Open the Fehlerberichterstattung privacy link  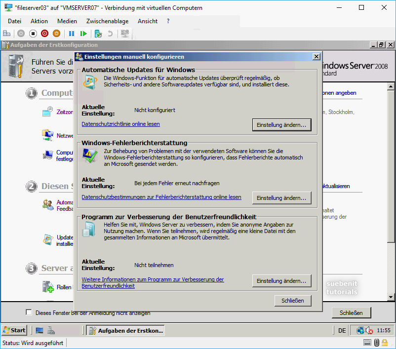(x=161, y=197)
